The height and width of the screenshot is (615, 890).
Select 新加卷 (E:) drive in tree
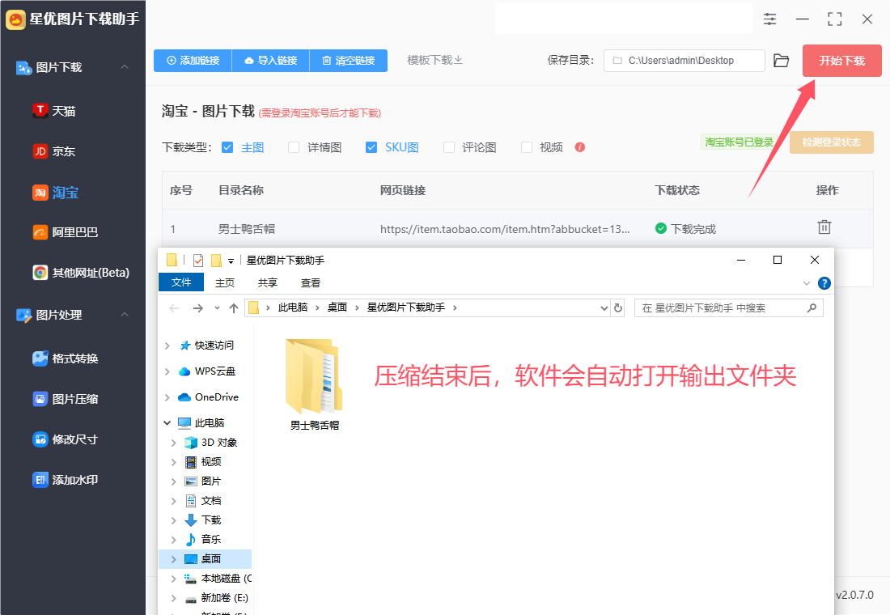click(217, 597)
